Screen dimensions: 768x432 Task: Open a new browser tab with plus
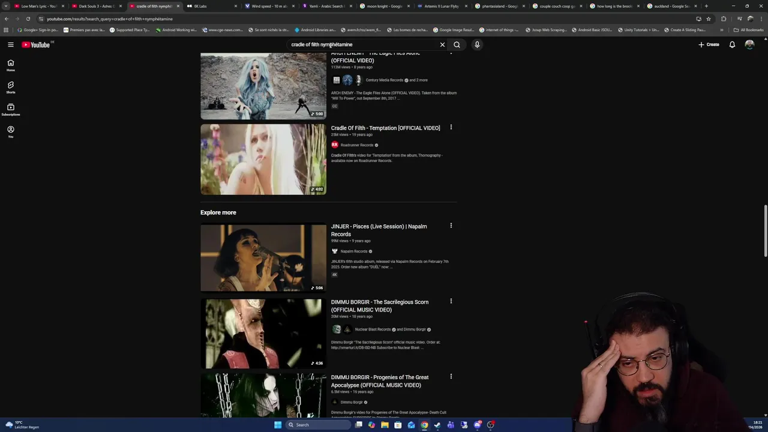pos(706,6)
